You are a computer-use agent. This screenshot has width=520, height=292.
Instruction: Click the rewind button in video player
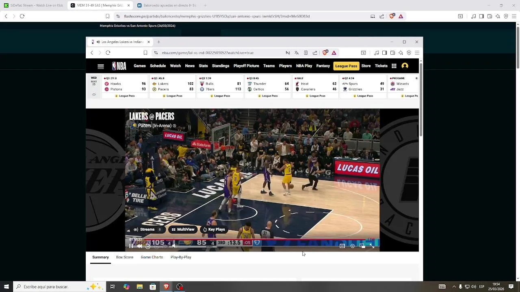point(139,246)
